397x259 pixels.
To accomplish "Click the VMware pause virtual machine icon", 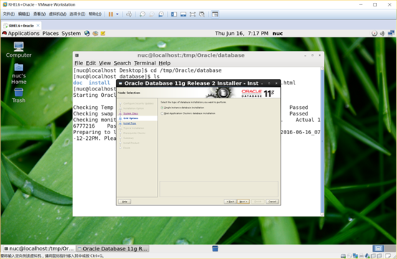I will 110,14.
